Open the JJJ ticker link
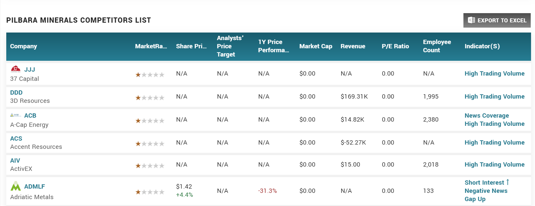 pyautogui.click(x=30, y=70)
